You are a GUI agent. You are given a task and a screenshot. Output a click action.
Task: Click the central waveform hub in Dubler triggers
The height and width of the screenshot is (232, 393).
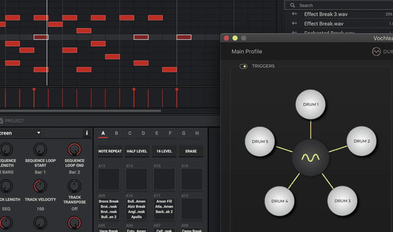[x=310, y=158]
